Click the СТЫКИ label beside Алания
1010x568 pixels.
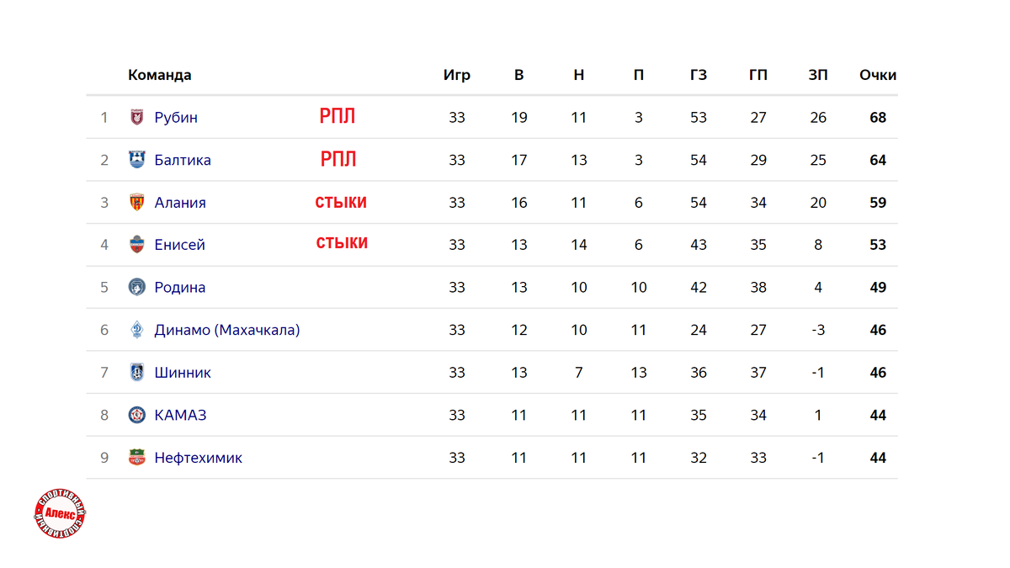[x=341, y=202]
